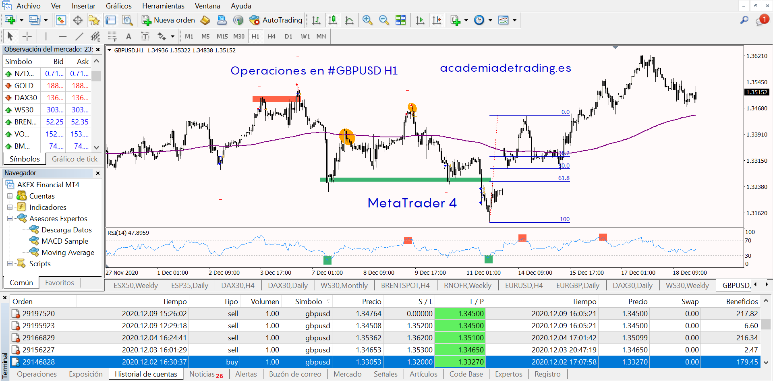This screenshot has width=773, height=381.
Task: Open the Gráficos menu
Action: click(118, 6)
